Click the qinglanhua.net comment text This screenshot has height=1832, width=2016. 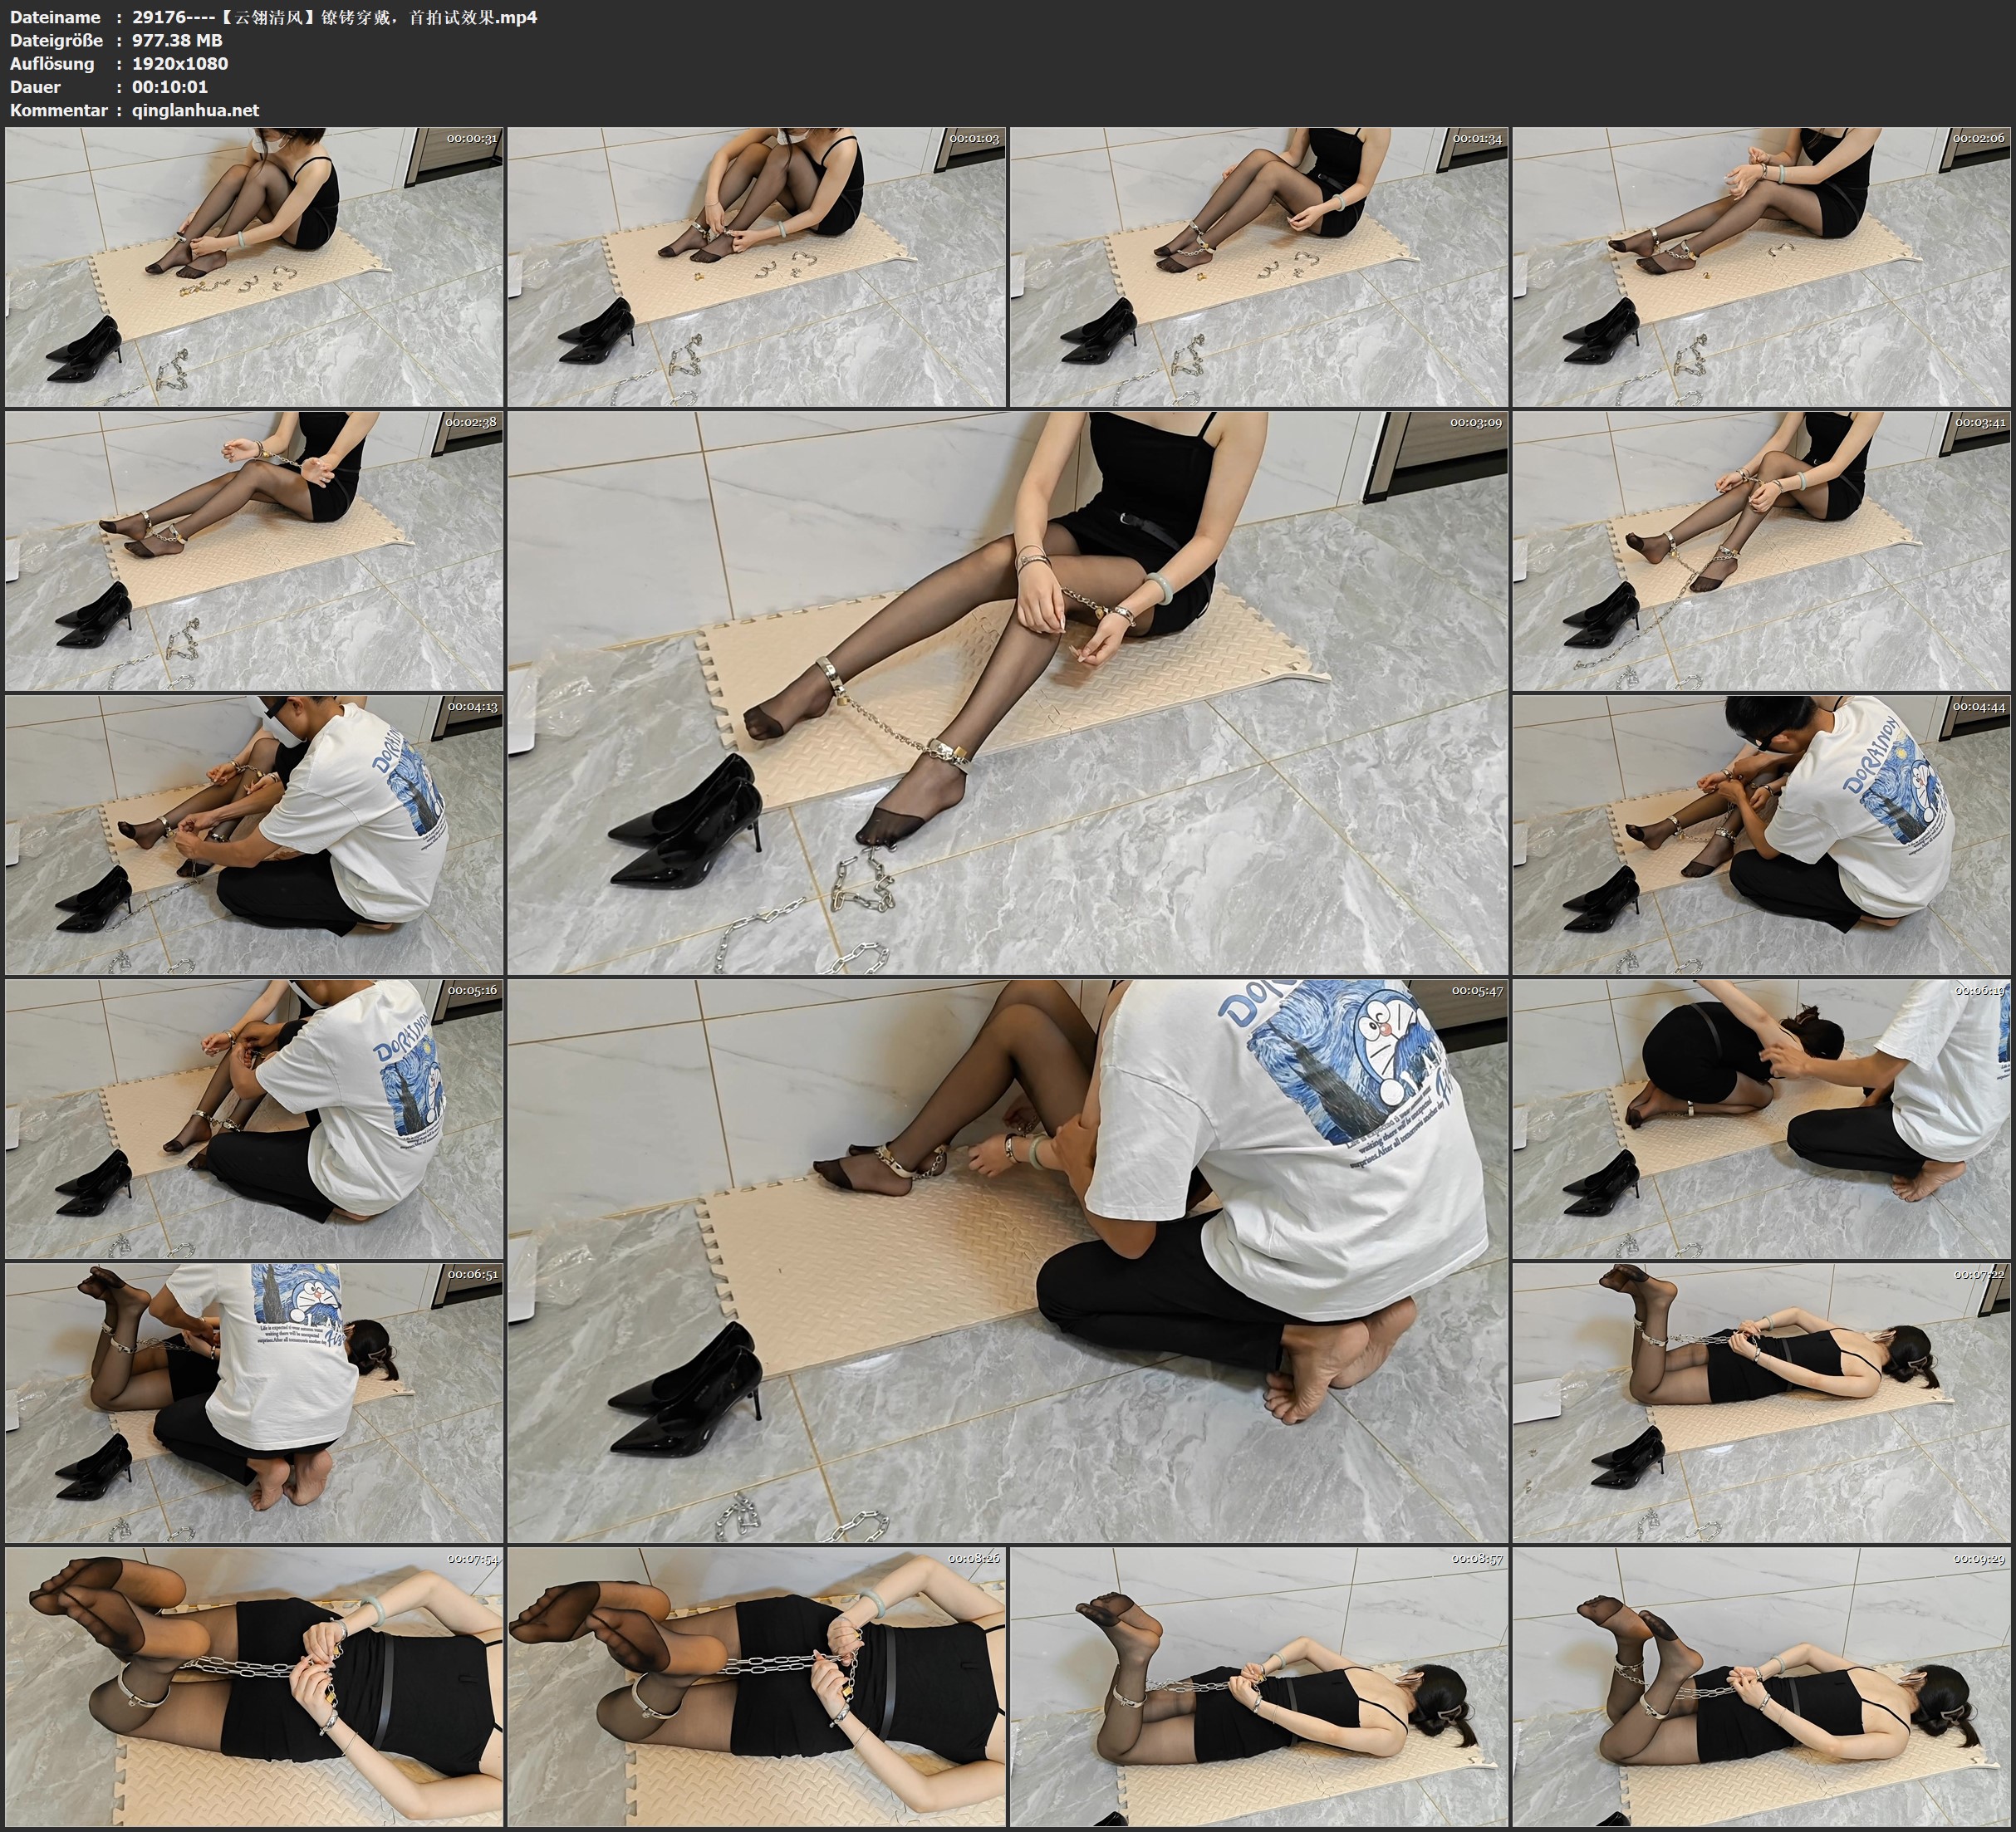[x=195, y=110]
